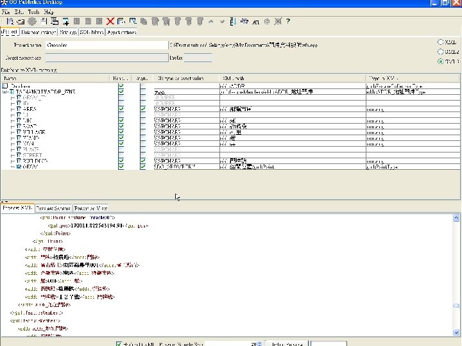Select the first GML version radio button
The width and height of the screenshot is (462, 346).
(x=440, y=42)
